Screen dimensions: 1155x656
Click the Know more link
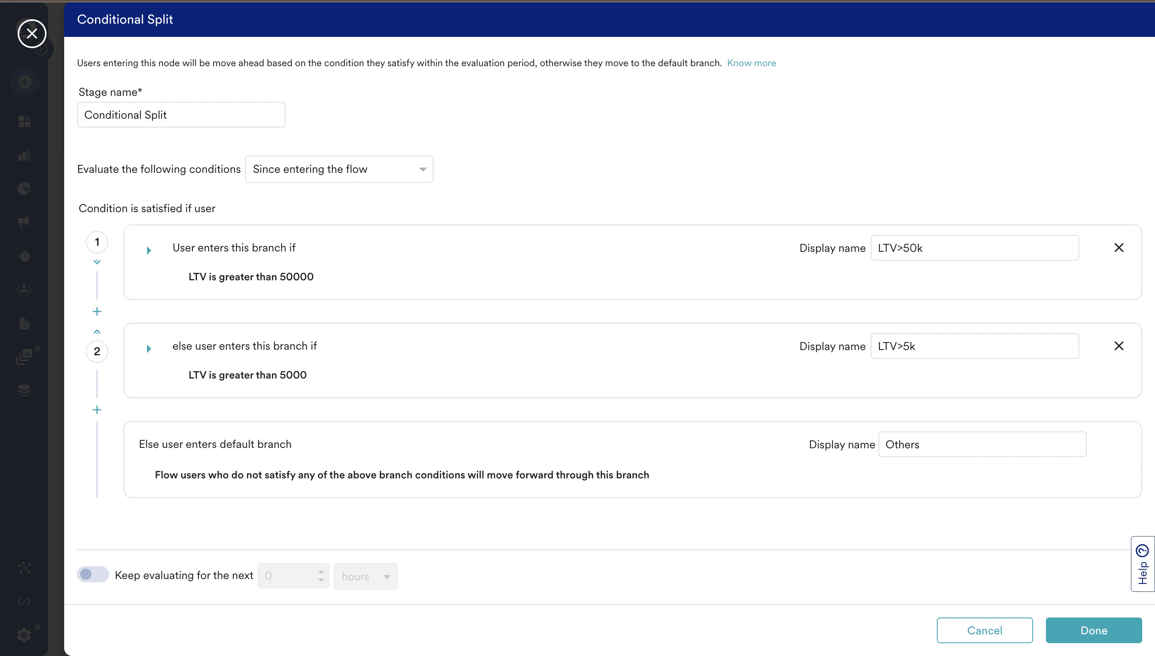coord(751,63)
